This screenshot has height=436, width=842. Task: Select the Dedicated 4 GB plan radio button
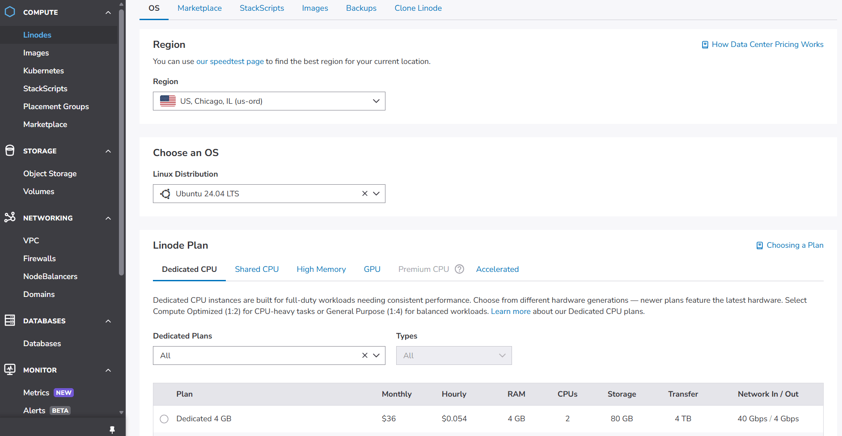164,419
